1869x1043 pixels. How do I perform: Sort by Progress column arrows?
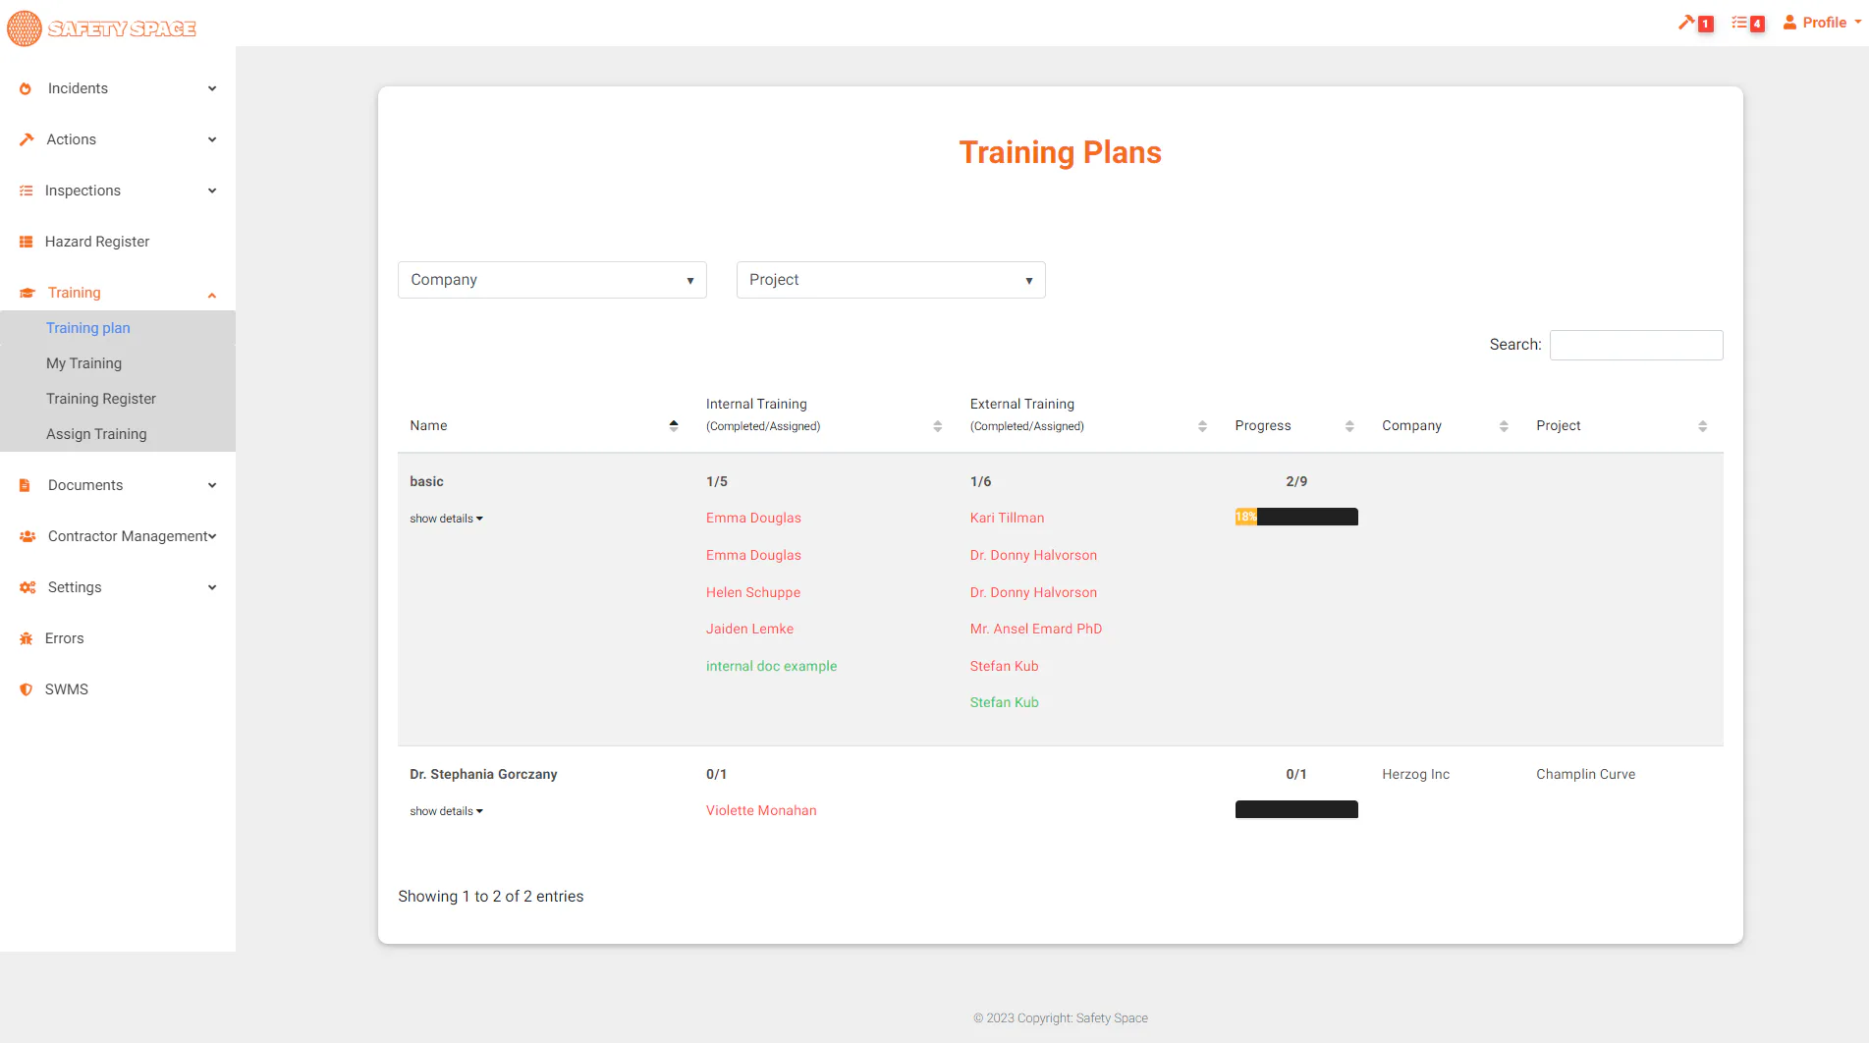tap(1349, 425)
